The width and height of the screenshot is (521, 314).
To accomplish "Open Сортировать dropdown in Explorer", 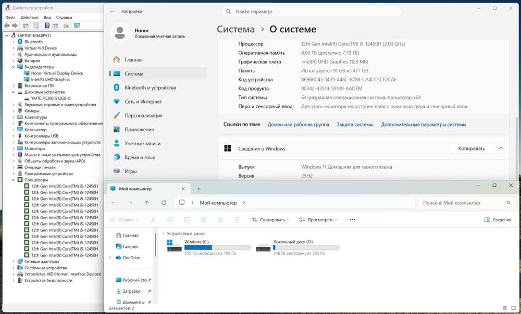I will tap(270, 220).
